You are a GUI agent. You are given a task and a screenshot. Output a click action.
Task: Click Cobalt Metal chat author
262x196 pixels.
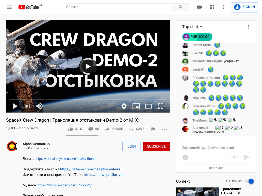coord(202,45)
